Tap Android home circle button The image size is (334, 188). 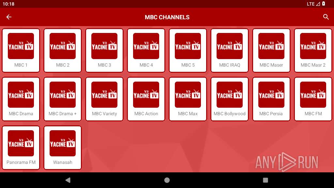(x=167, y=180)
